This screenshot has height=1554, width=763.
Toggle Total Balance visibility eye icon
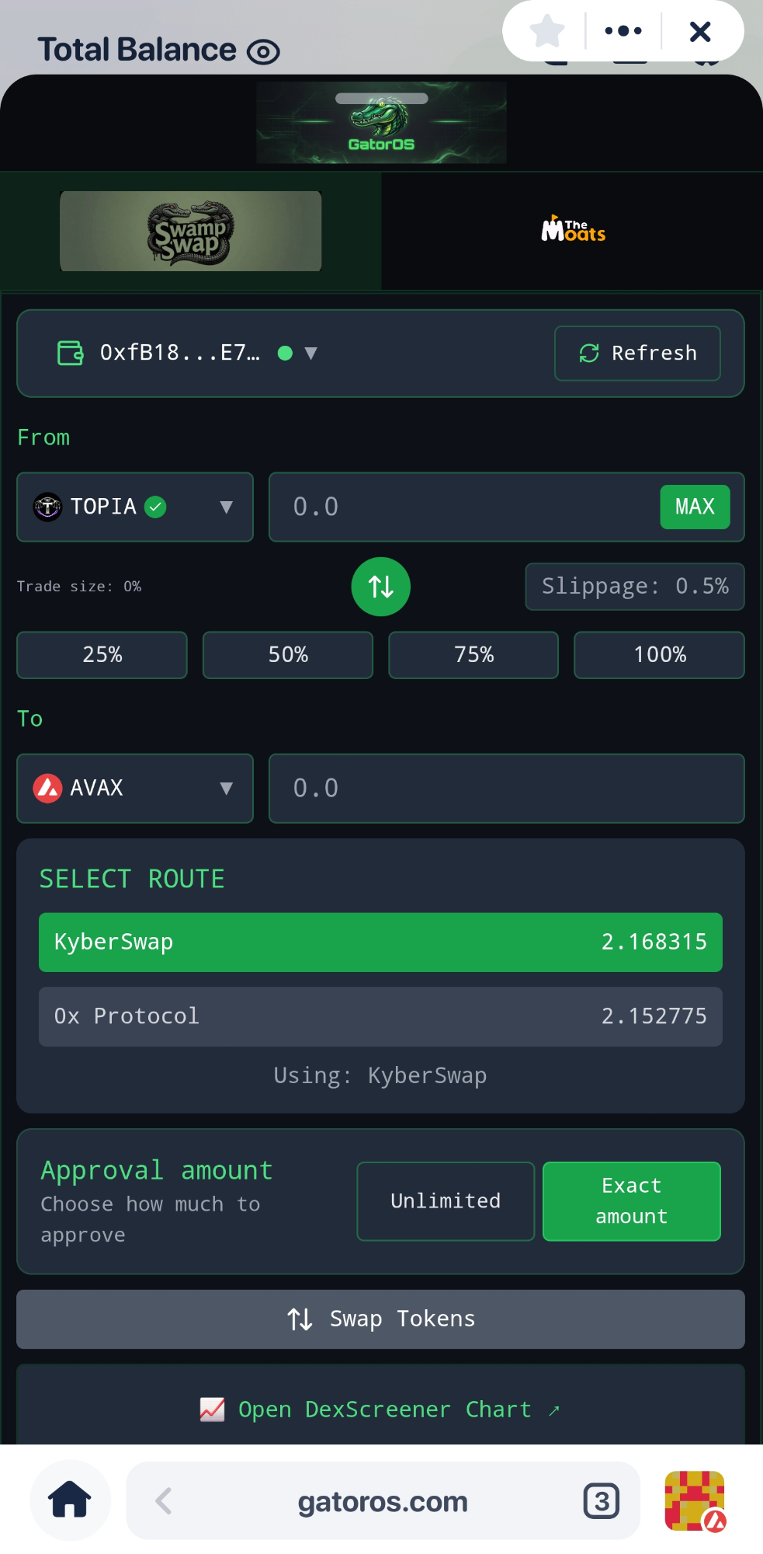coord(263,52)
